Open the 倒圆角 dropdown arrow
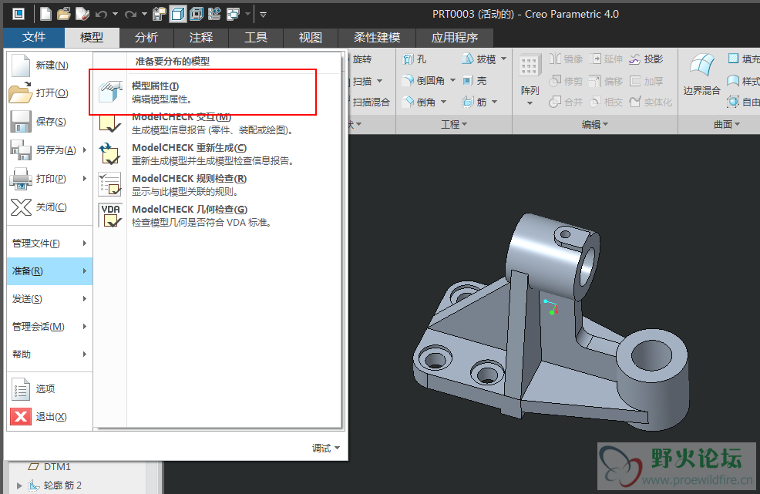Viewport: 760px width, 494px height. tap(452, 80)
